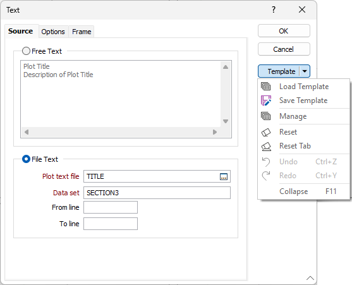
Task: Open the Frame tab
Action: (x=82, y=32)
